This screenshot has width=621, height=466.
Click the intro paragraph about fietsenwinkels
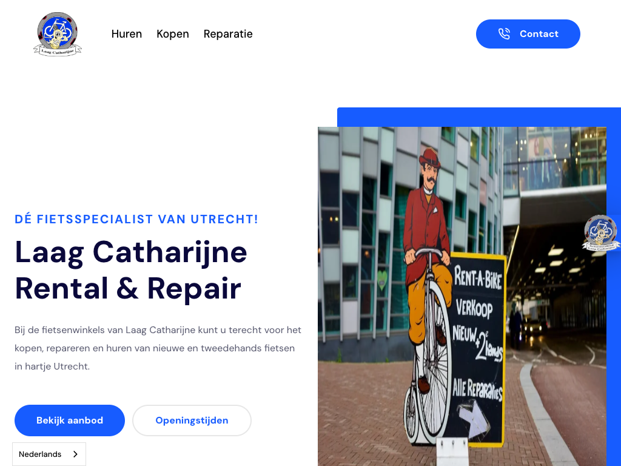[x=158, y=348]
